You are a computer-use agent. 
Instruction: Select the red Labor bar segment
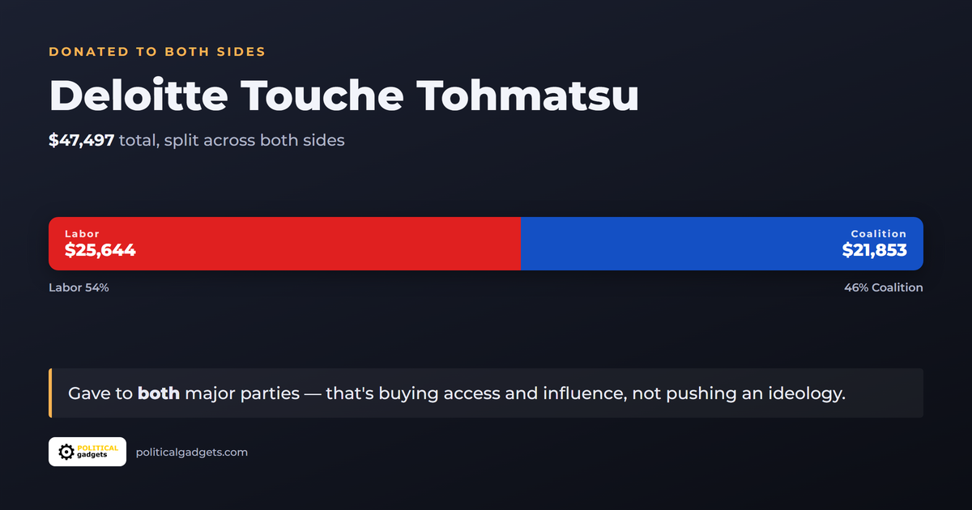pos(284,244)
